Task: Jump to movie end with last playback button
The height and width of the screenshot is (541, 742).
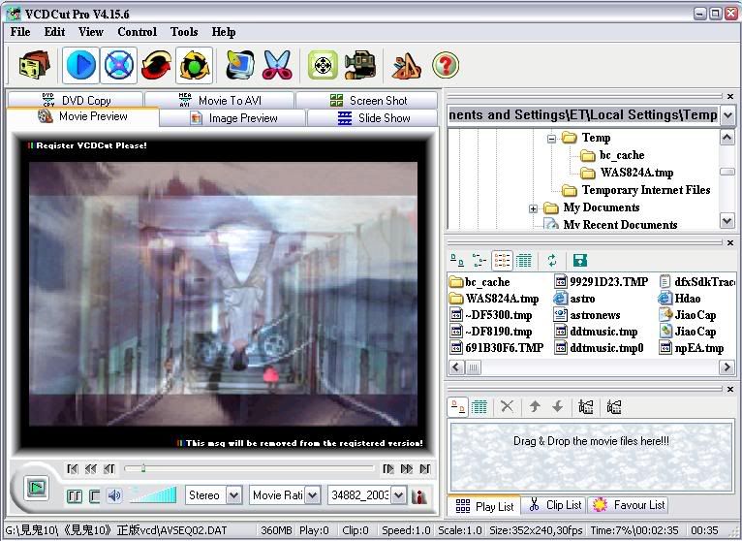Action: click(425, 469)
